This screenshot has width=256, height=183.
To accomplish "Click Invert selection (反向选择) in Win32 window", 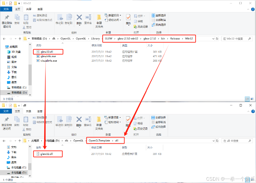I will pyautogui.click(x=159, y=25).
